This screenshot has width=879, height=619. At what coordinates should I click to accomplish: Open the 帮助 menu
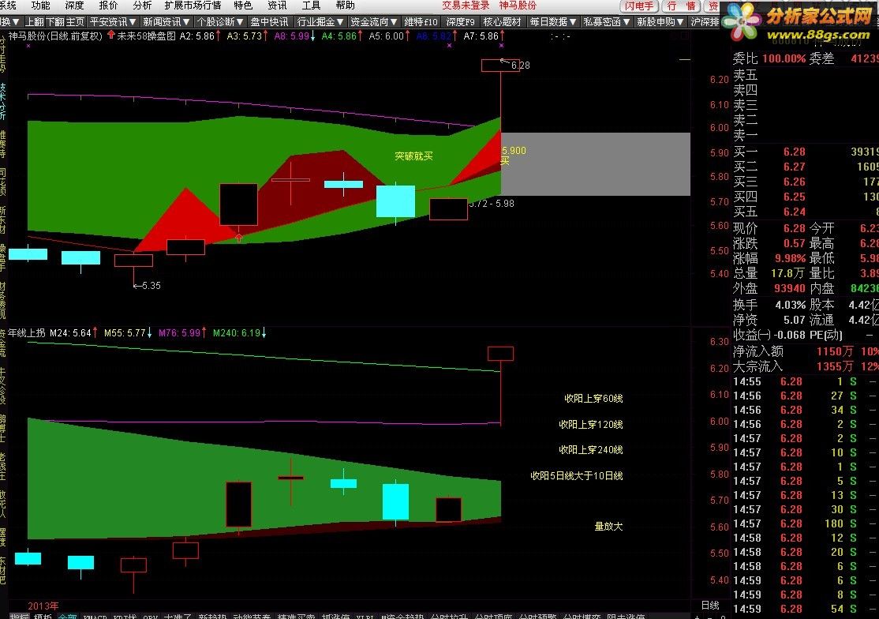point(345,6)
